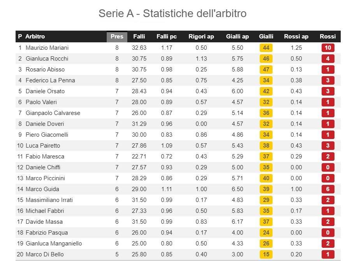Viewport: 345px width, 261px height.
Task: Click Di Bello's yellow badge 15
Action: [x=266, y=254]
